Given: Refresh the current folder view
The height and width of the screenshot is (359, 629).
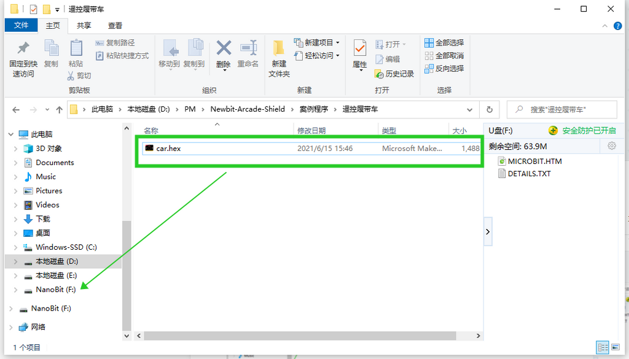Looking at the screenshot, I should pyautogui.click(x=489, y=109).
